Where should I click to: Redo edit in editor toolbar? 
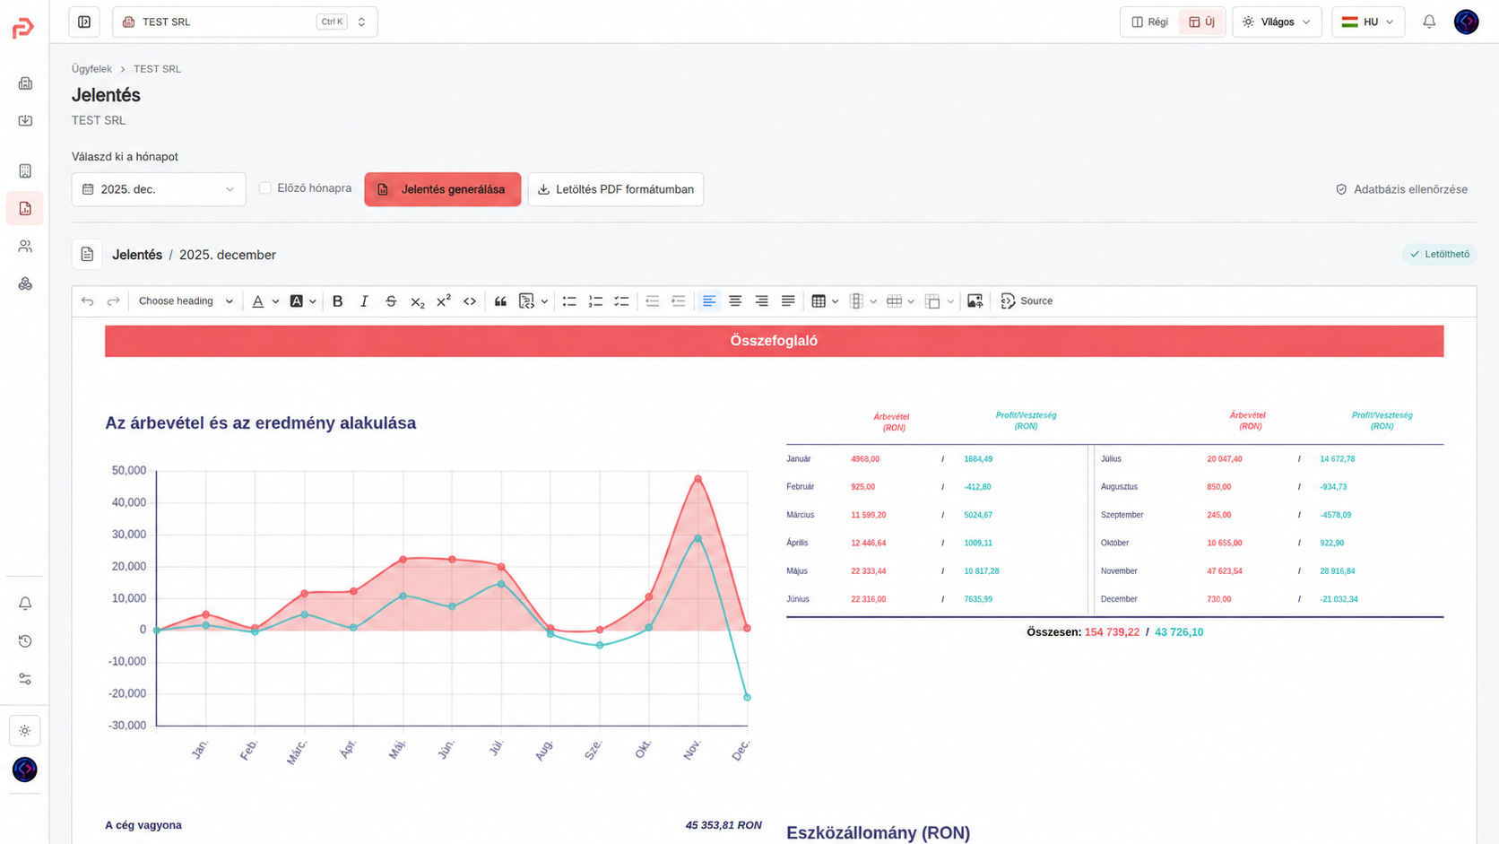[113, 301]
